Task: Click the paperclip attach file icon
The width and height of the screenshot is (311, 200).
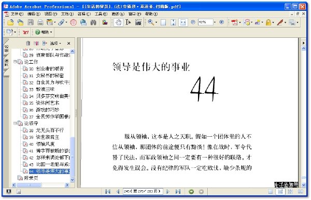Action: click(61, 22)
